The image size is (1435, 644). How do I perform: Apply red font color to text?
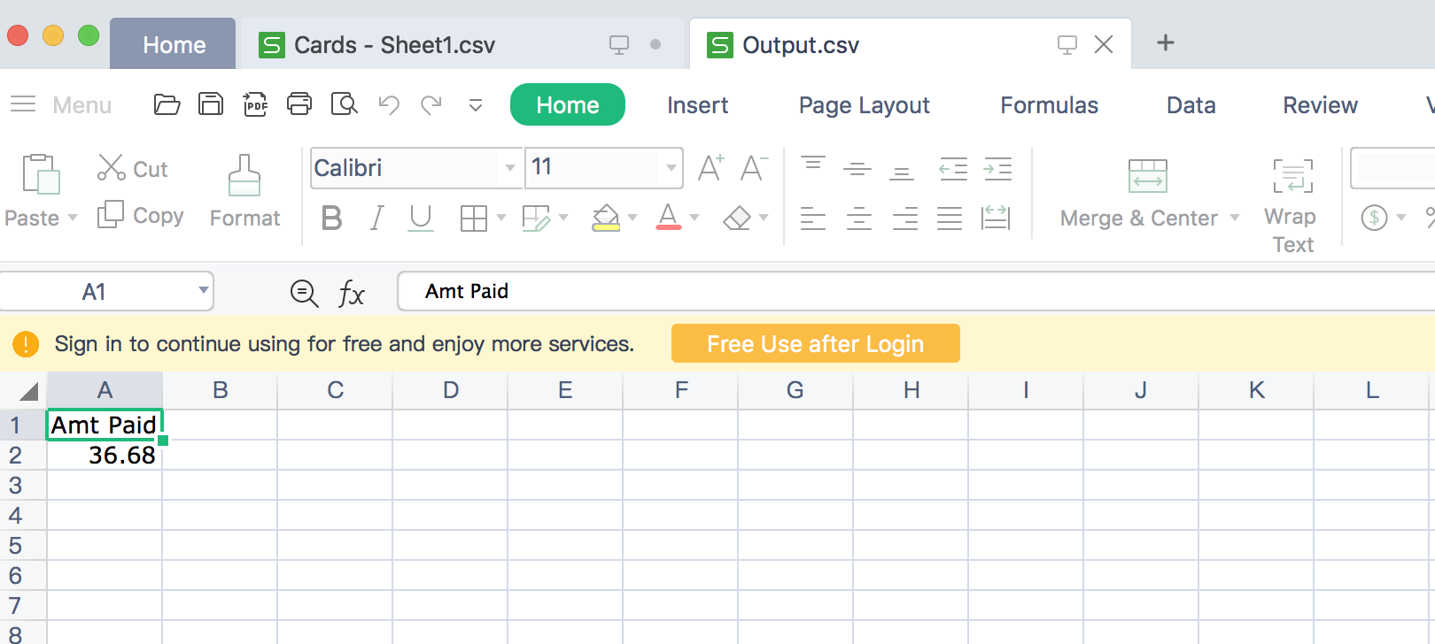tap(669, 218)
